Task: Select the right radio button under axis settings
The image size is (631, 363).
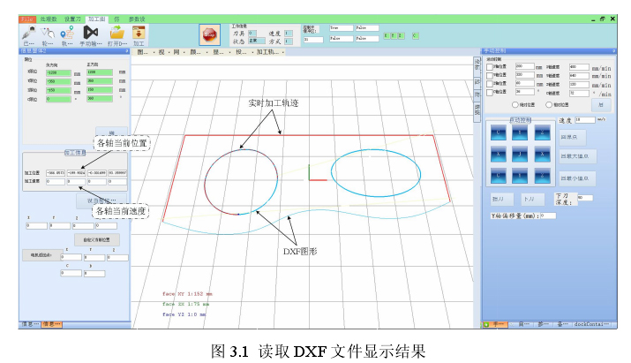Action: pyautogui.click(x=550, y=104)
